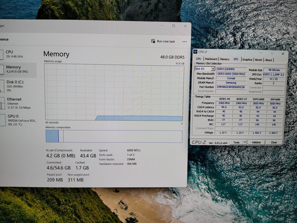Click the EXPO 1.1, XMP 3.0 value
The width and height of the screenshot is (297, 223).
pos(274,74)
